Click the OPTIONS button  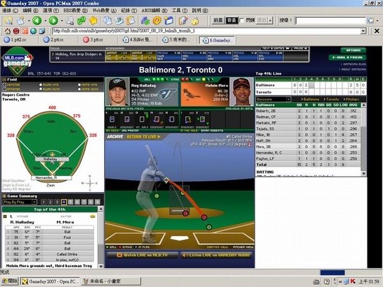pos(353,50)
